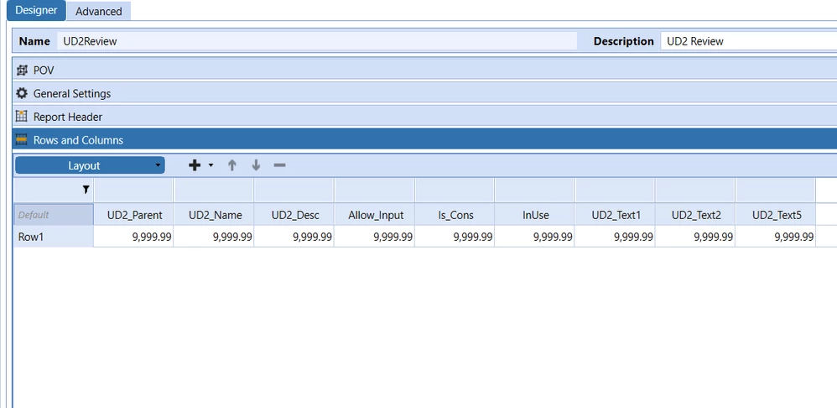The width and height of the screenshot is (837, 408).
Task: Expand the POV section
Action: coord(424,70)
